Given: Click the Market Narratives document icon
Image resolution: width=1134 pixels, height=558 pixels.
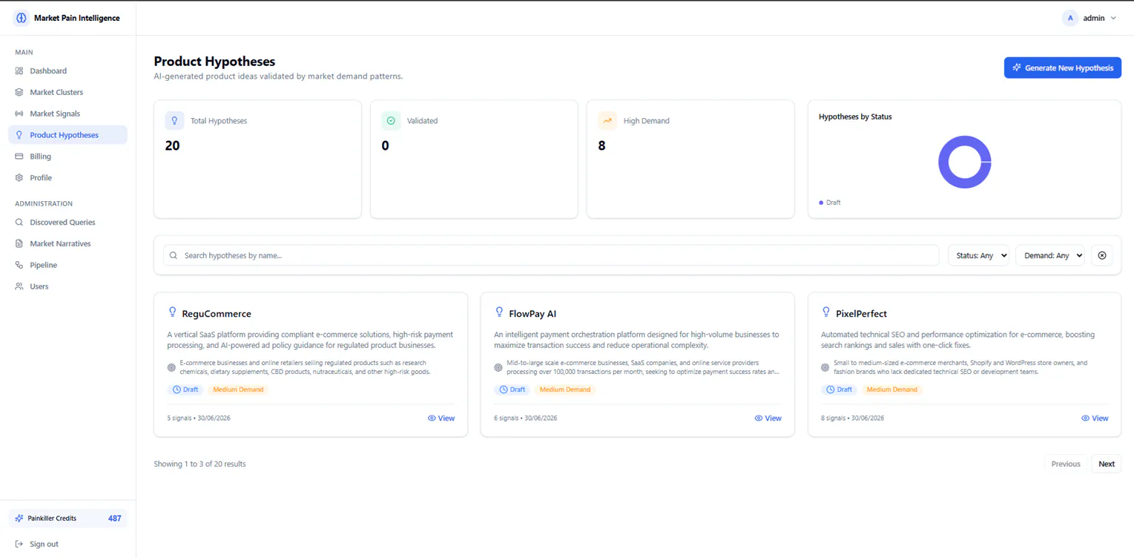Looking at the screenshot, I should [19, 243].
